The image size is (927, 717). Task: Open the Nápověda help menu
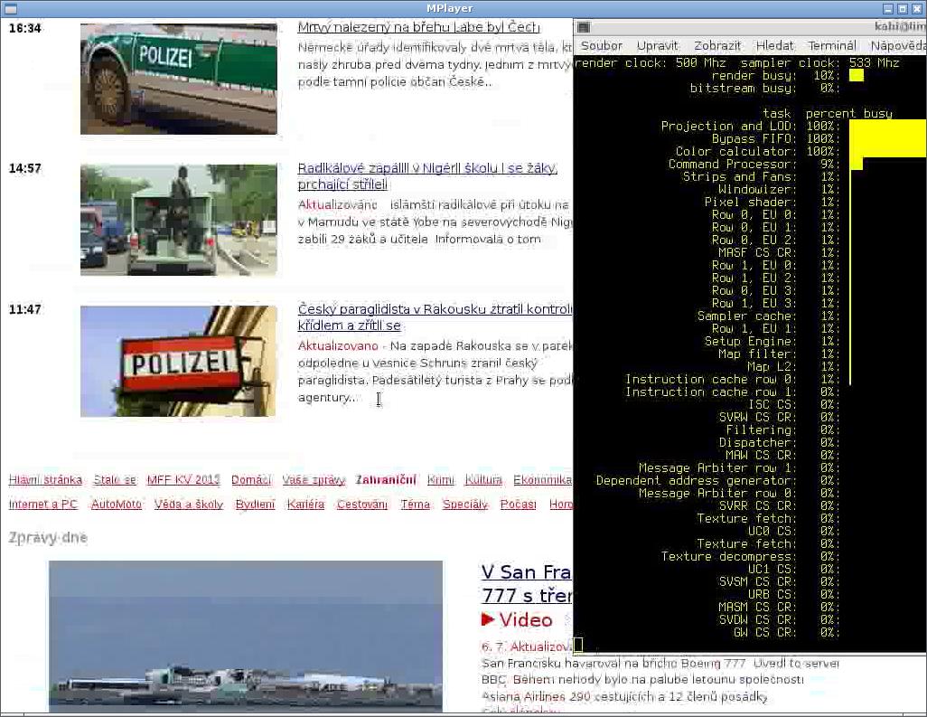897,45
